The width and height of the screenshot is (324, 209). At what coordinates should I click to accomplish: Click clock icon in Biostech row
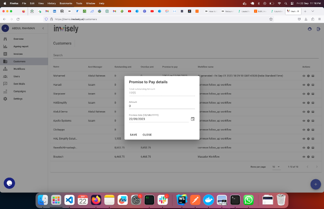pos(308,157)
